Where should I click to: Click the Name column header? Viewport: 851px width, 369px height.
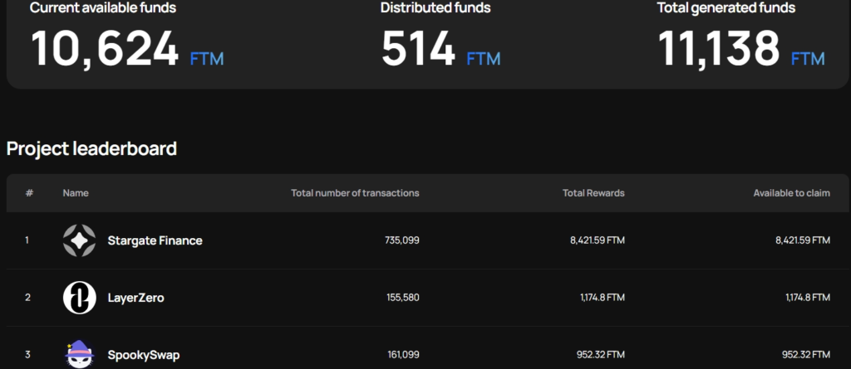coord(76,193)
